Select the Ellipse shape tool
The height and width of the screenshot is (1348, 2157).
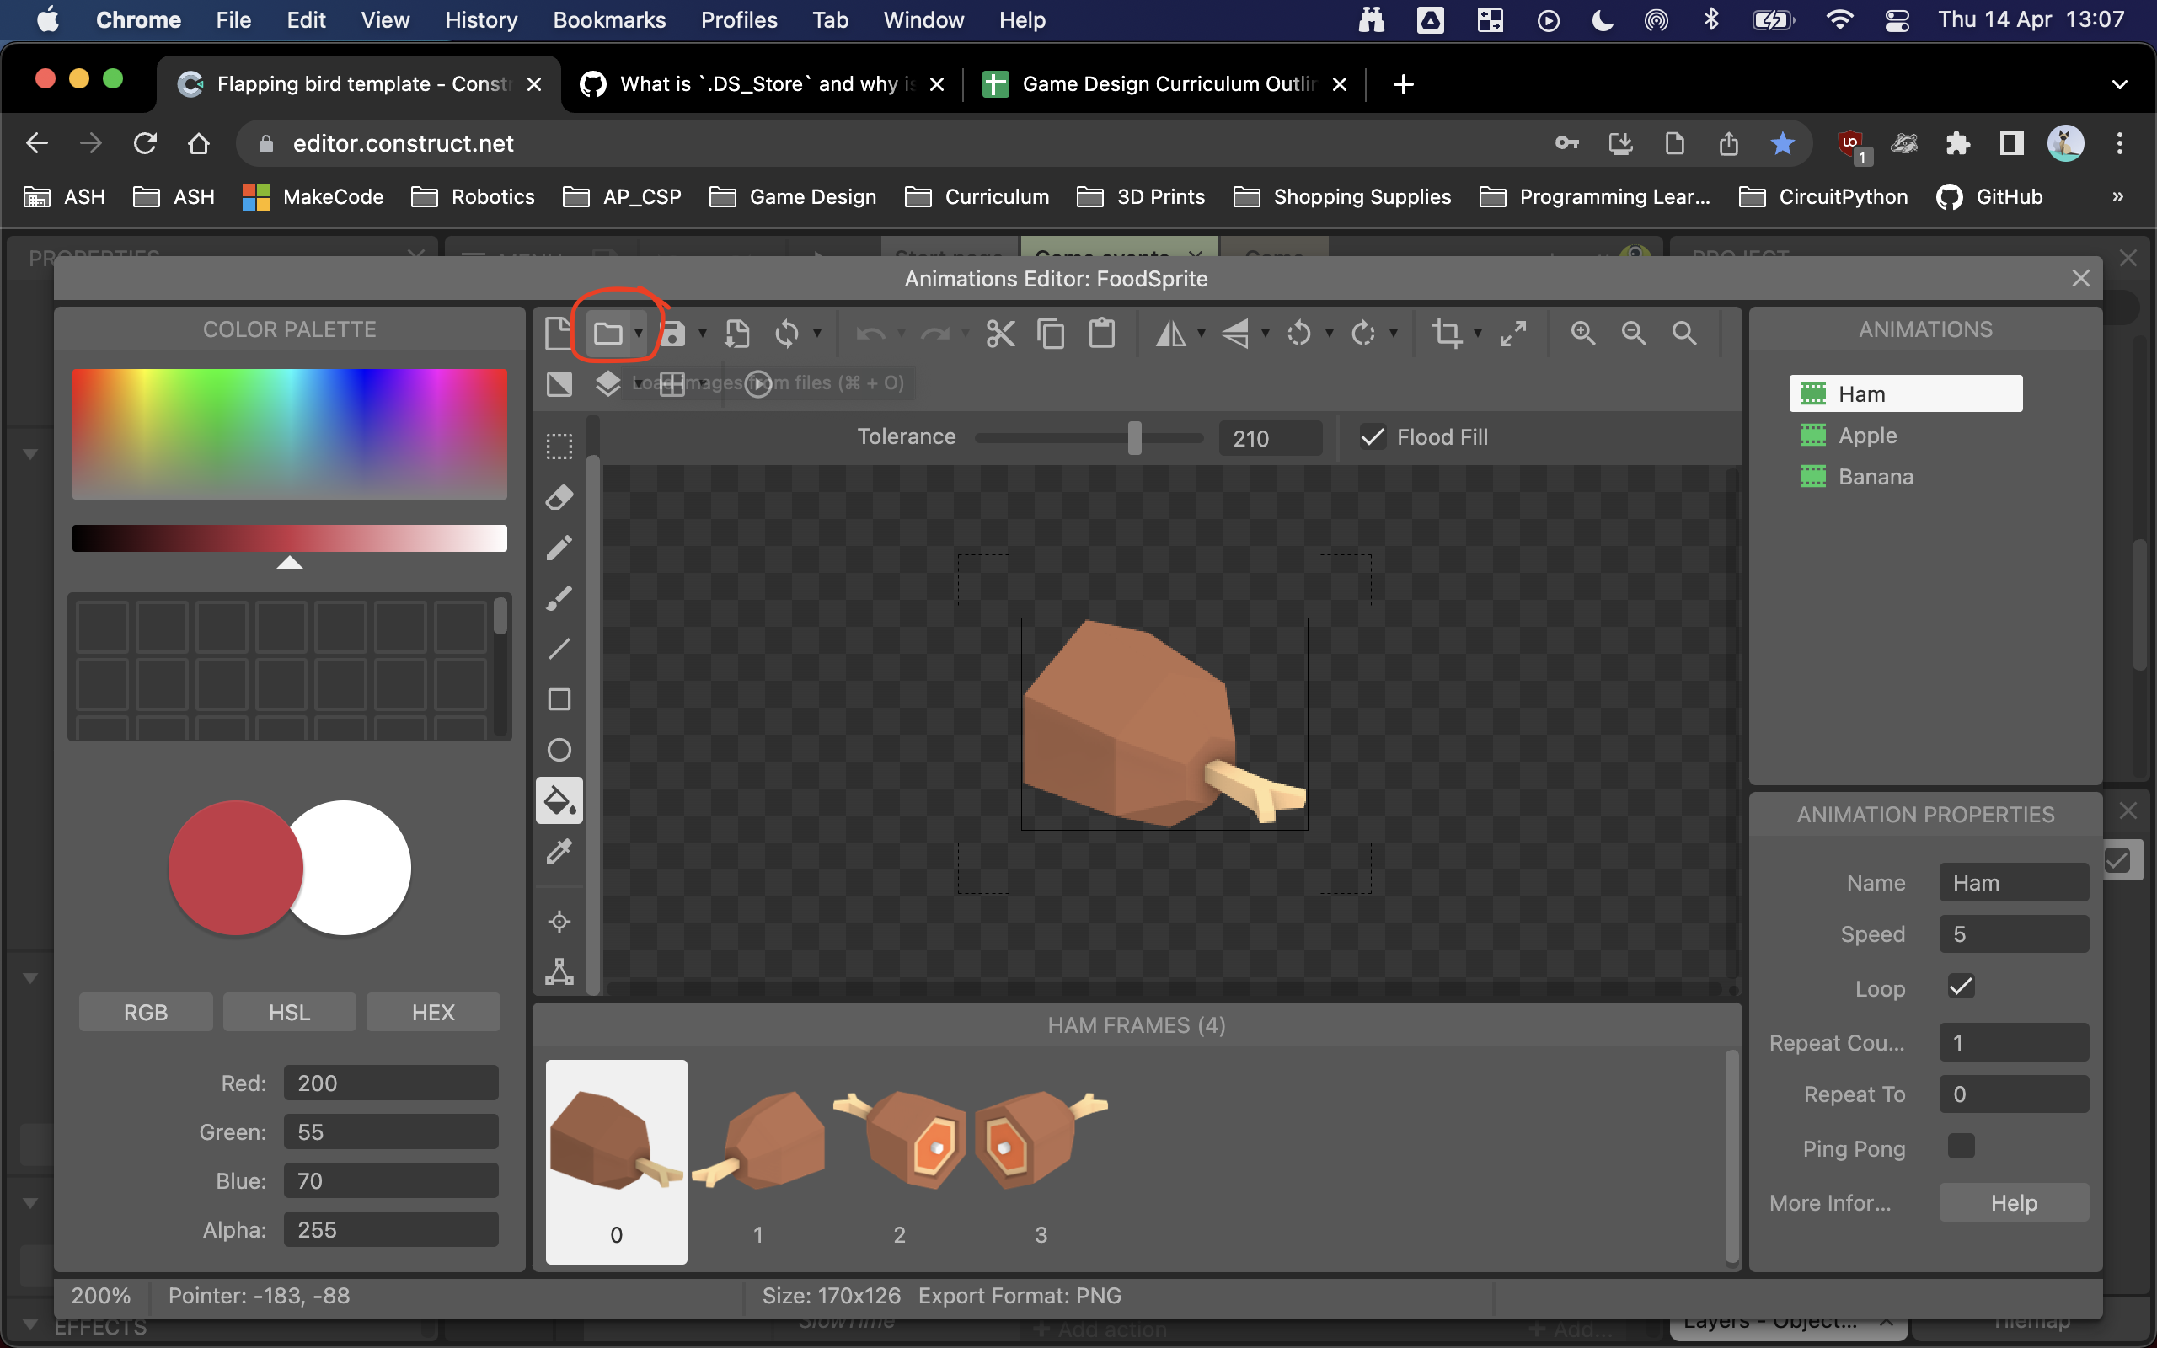(559, 750)
